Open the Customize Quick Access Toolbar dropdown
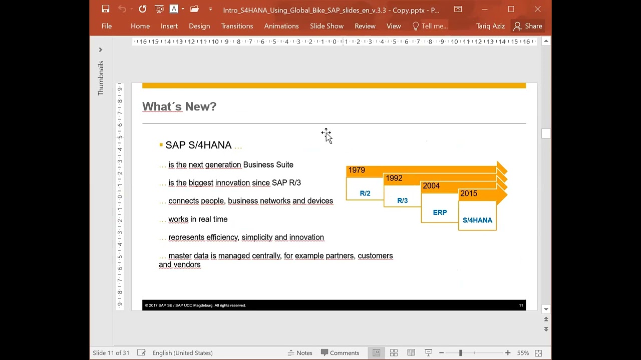Viewport: 641px width, 360px height. point(210,9)
